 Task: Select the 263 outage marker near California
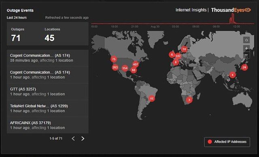115,67
